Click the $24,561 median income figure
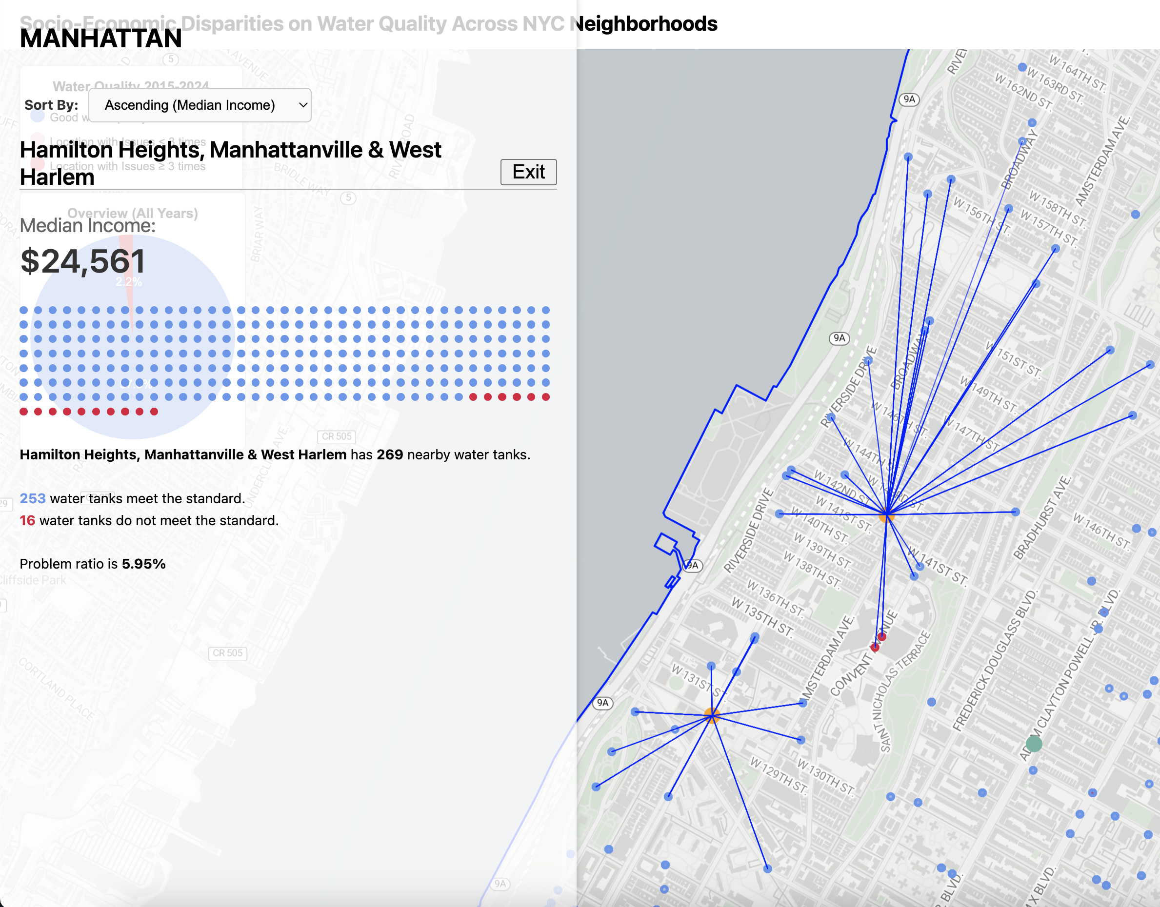The image size is (1160, 907). (82, 261)
